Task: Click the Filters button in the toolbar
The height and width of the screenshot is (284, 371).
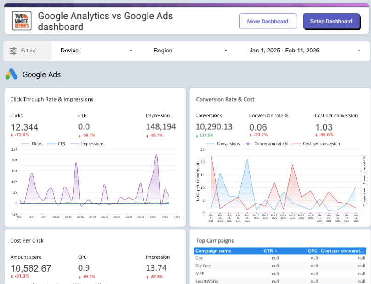Action: (27, 51)
